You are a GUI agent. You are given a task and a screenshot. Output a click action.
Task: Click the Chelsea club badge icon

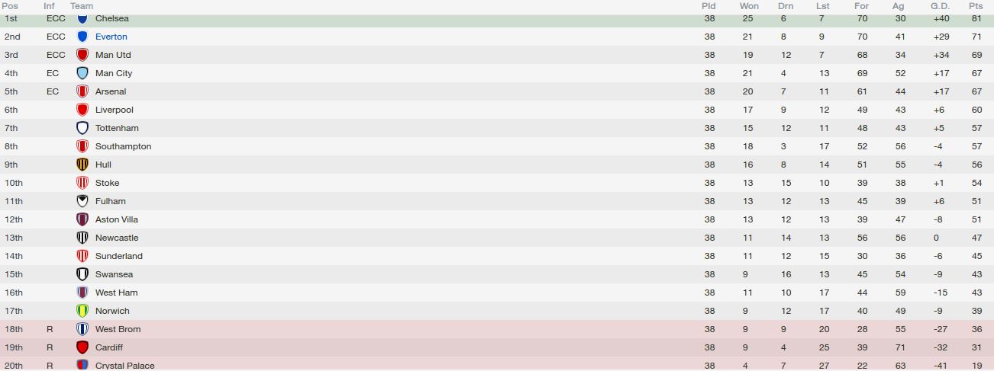coord(82,18)
